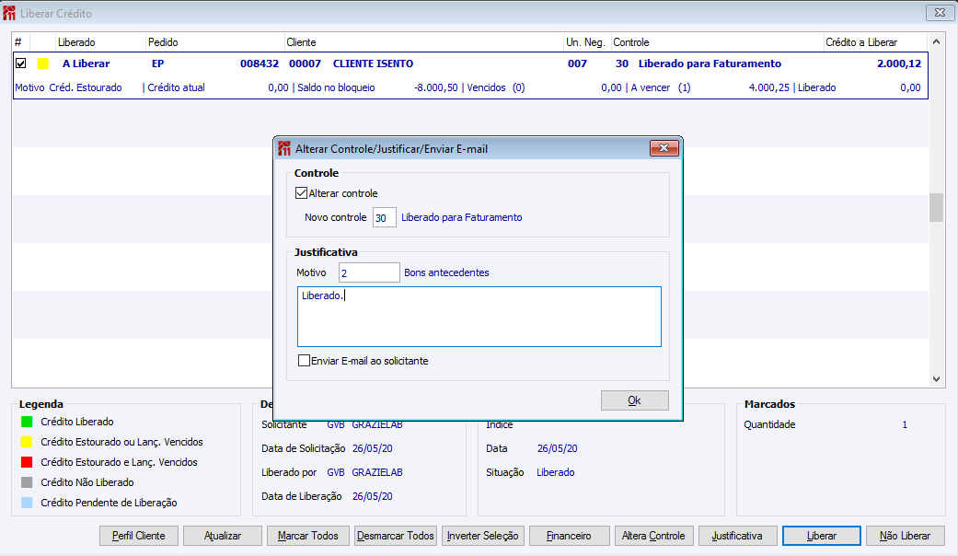Click GRAZIELAB next to Liberado por
This screenshot has width=958, height=556.
coord(377,472)
